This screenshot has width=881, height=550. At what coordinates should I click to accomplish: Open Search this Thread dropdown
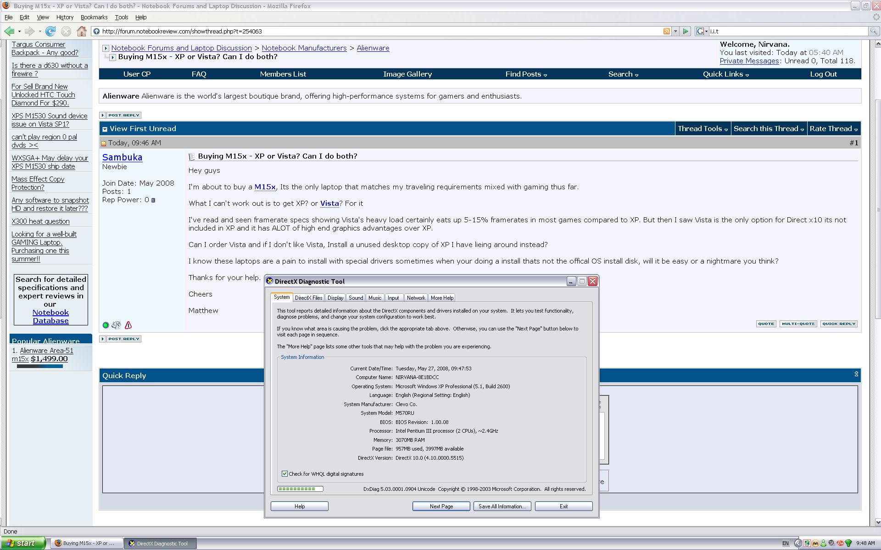click(769, 129)
